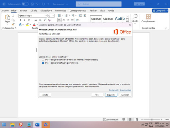Click the Ayuda button in dialog
170x128 pixels.
pos(45,95)
